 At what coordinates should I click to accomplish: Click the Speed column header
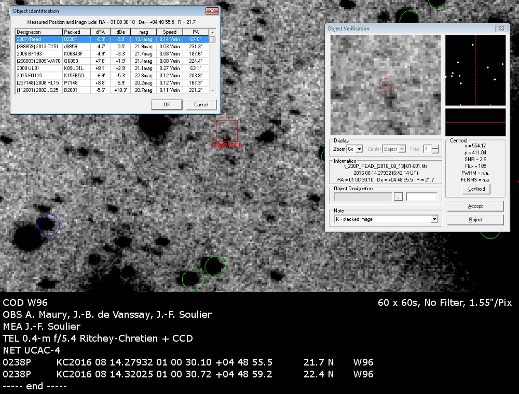[170, 32]
